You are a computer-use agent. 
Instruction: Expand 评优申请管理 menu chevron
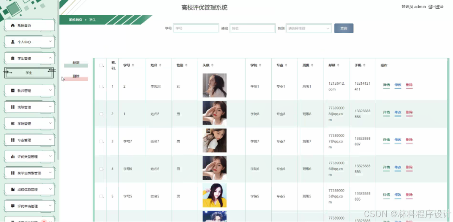[50, 206]
